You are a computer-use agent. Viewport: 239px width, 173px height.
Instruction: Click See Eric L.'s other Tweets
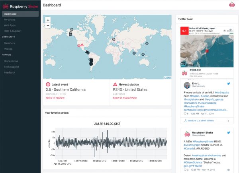click(201, 121)
